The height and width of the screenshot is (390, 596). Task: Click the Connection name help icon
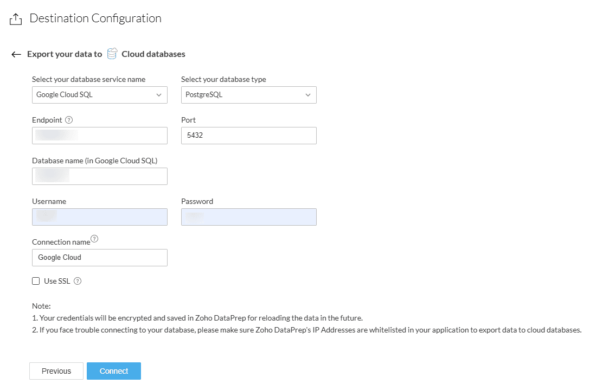click(94, 239)
